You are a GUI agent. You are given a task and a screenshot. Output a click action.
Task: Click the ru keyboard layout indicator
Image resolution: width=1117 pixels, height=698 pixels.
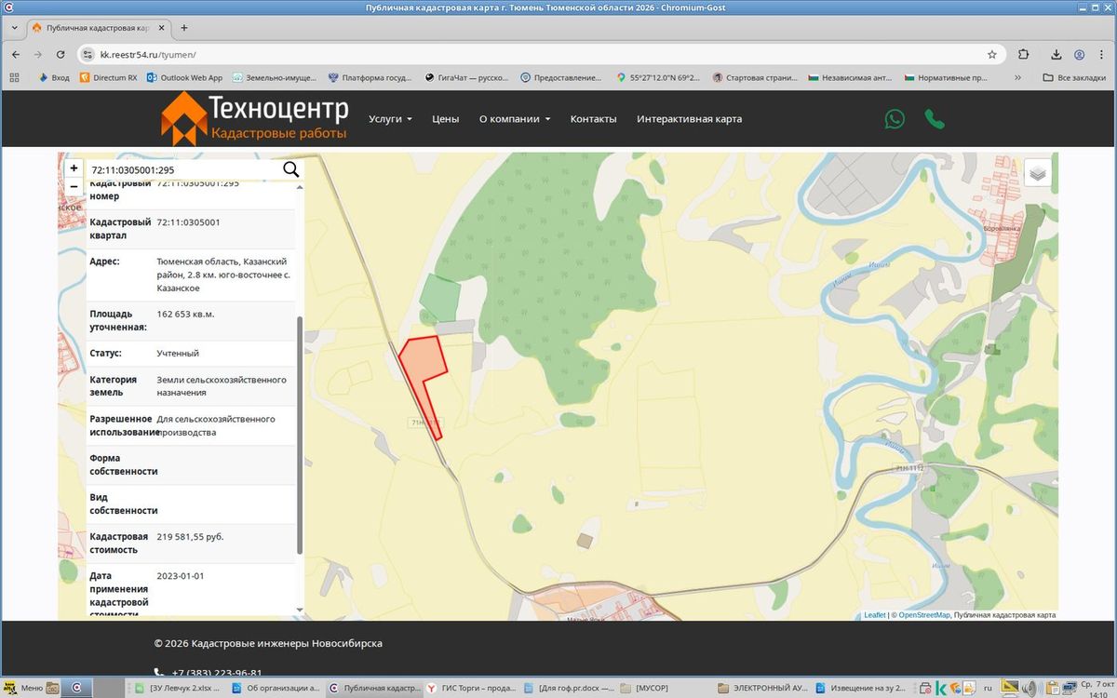tap(988, 689)
